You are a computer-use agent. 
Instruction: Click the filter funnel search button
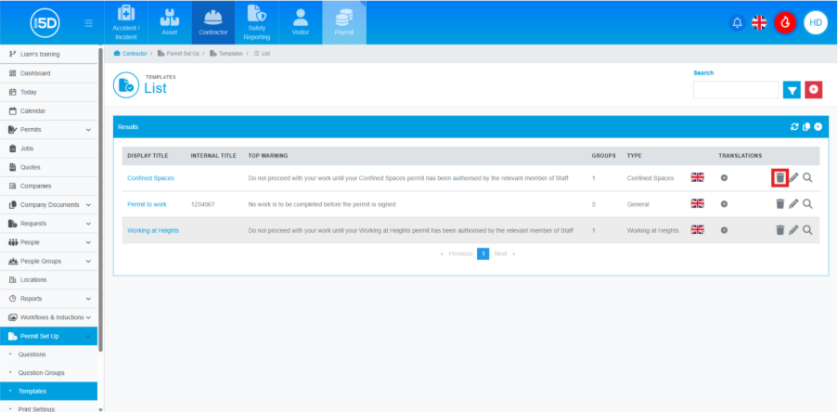click(x=792, y=89)
